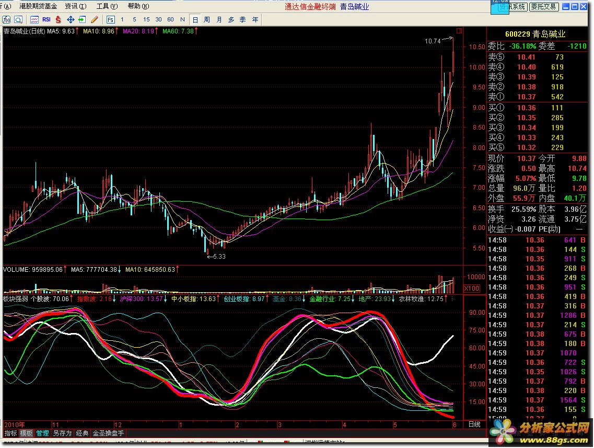Open the 资讯(I) menu
Image resolution: width=594 pixels, height=448 pixels.
pos(76,6)
